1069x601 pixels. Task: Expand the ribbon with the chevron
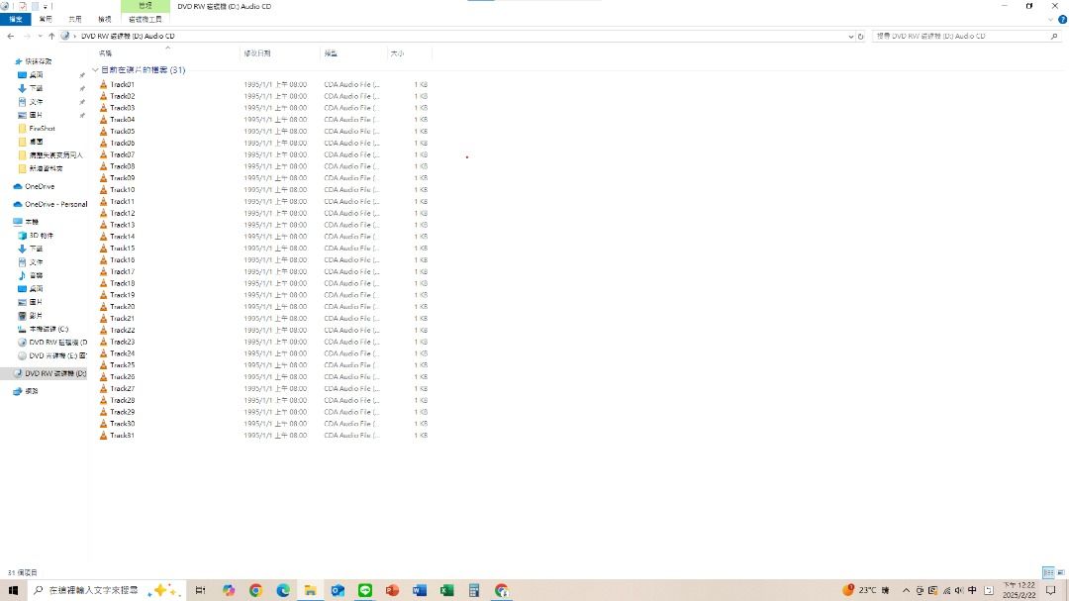[1050, 19]
